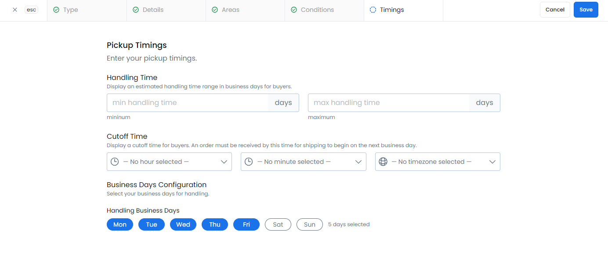Open the hour selection dropdown
The height and width of the screenshot is (253, 608).
tap(169, 162)
